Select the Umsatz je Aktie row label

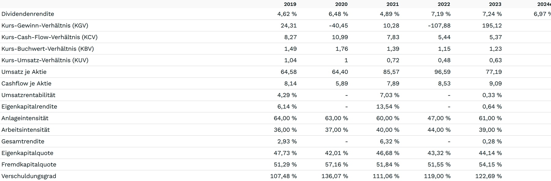[x=24, y=72]
